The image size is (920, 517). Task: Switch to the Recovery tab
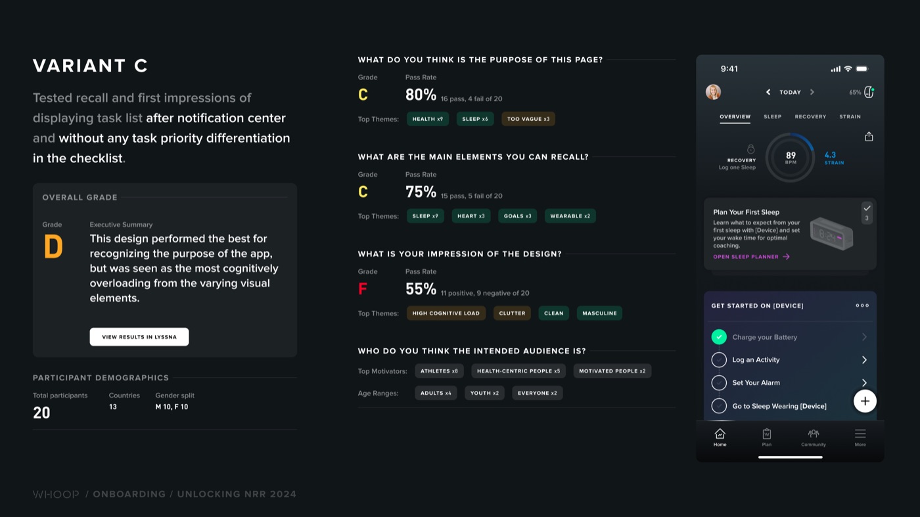[x=810, y=116]
